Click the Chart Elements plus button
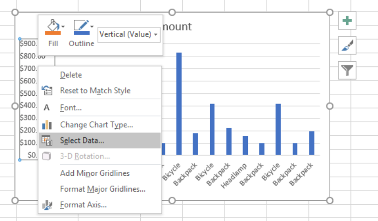Image resolution: width=378 pixels, height=221 pixels. [x=347, y=20]
